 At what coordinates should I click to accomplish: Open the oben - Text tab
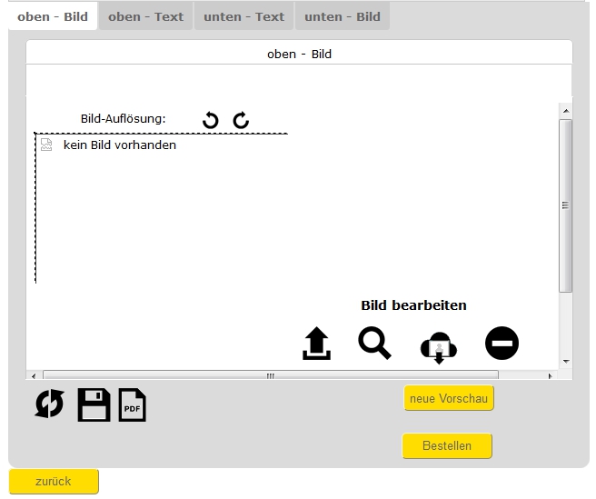(145, 16)
